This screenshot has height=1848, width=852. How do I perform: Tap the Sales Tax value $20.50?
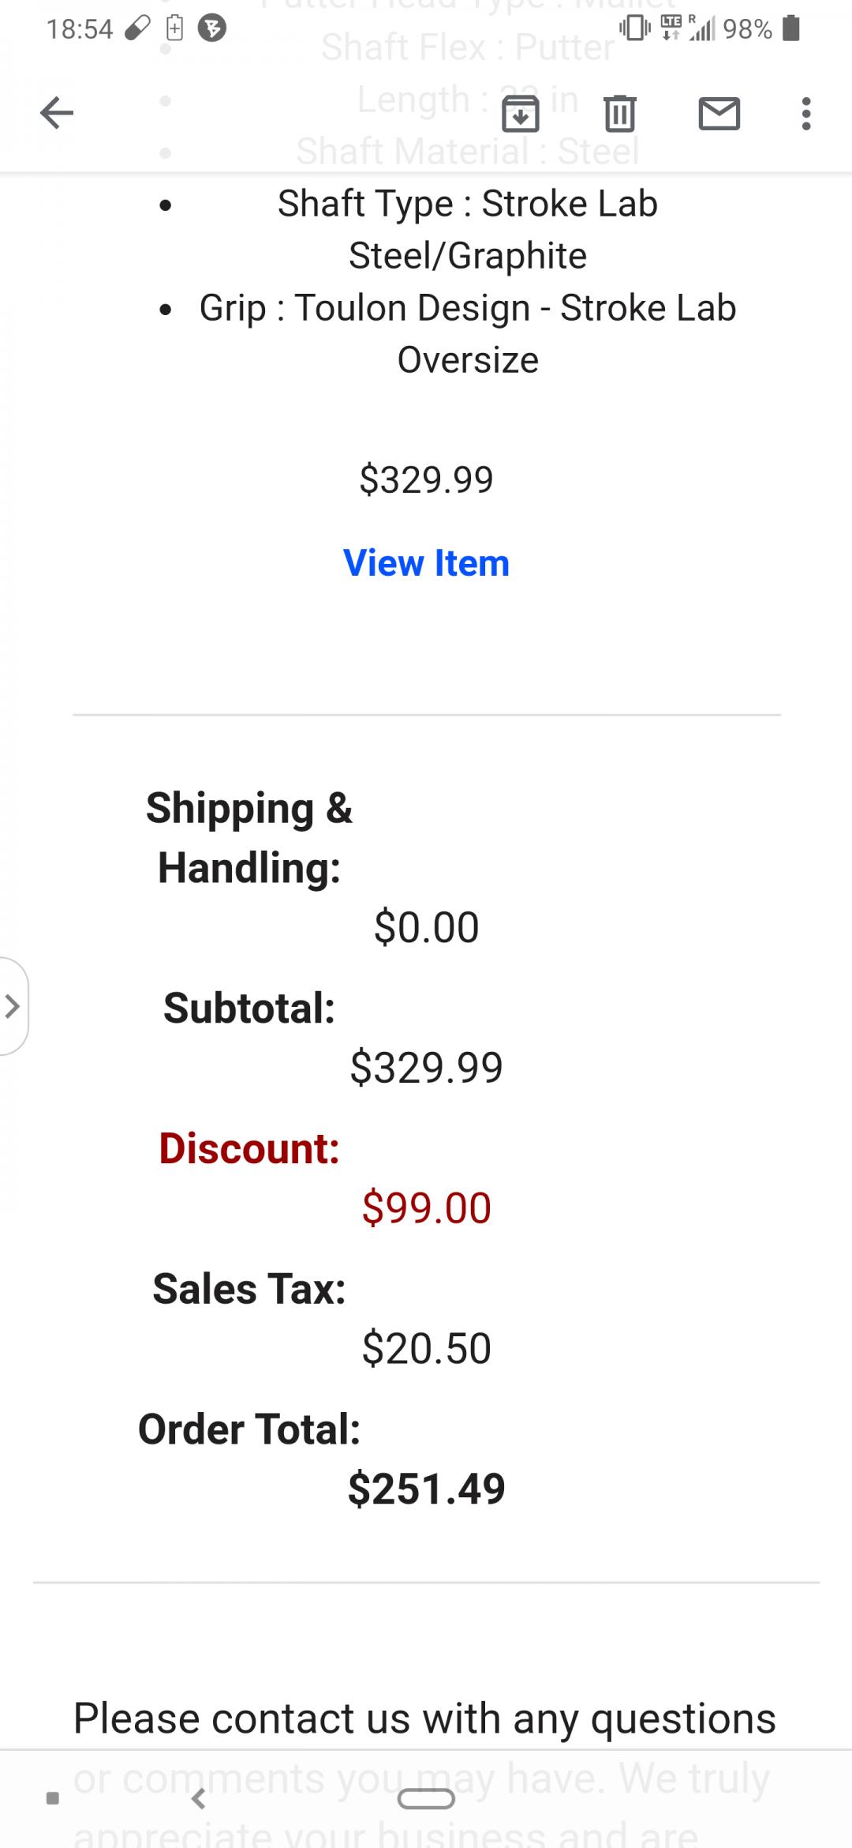point(426,1348)
